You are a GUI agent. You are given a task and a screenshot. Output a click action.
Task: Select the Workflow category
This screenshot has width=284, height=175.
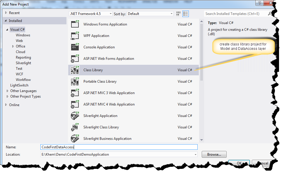tap(23, 80)
